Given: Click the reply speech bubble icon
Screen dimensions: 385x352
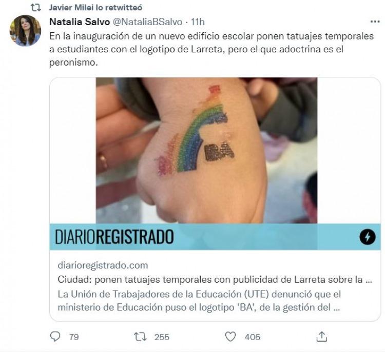Looking at the screenshot, I should 55,336.
